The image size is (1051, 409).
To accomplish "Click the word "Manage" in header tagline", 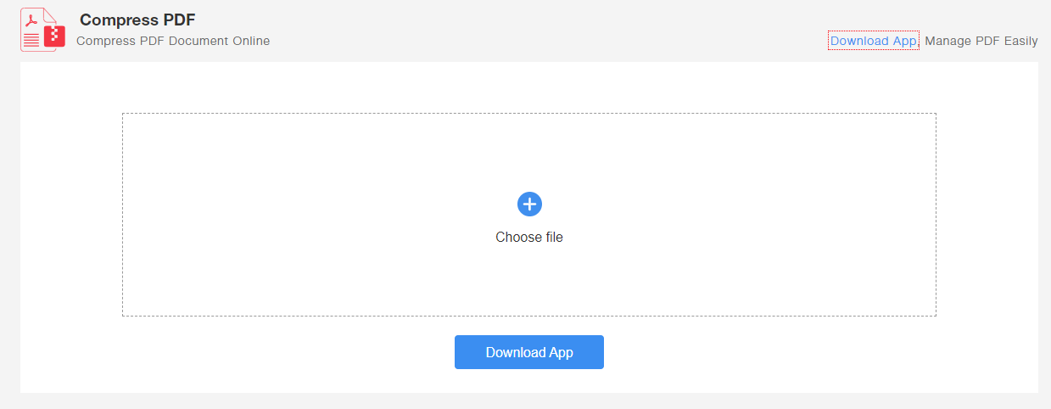I will coord(948,41).
